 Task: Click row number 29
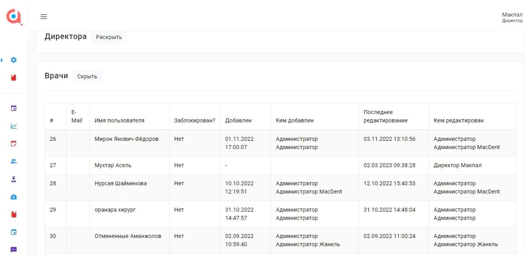[53, 210]
